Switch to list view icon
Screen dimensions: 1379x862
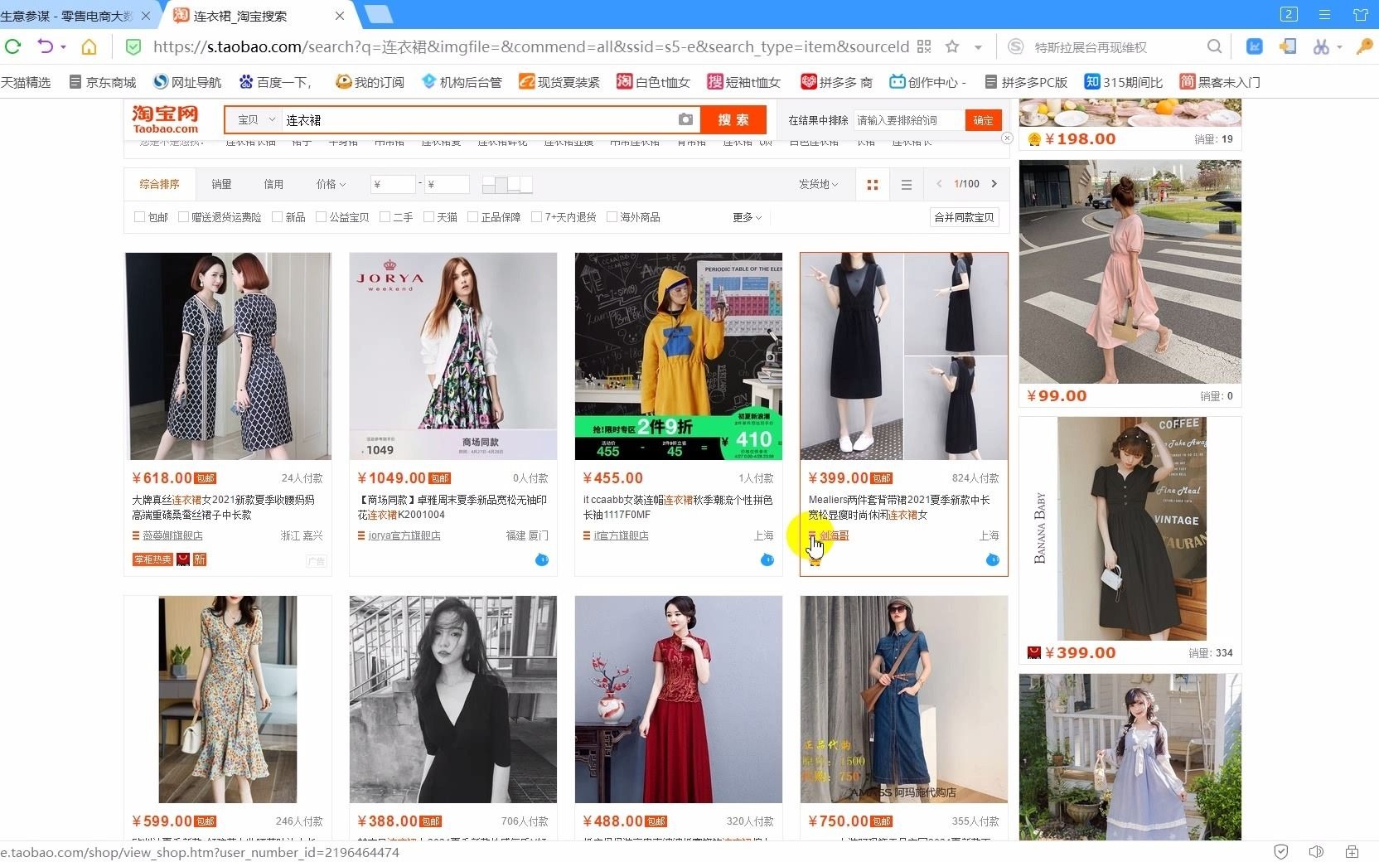(x=907, y=184)
